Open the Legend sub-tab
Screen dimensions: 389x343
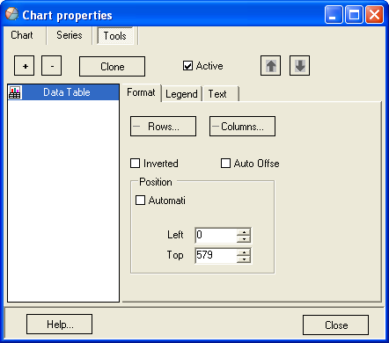point(181,94)
